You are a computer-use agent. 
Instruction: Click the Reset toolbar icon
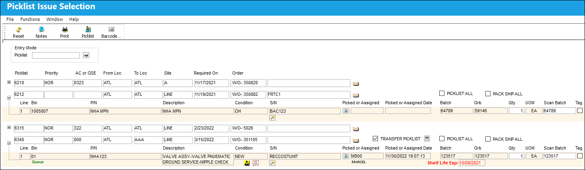tap(18, 32)
